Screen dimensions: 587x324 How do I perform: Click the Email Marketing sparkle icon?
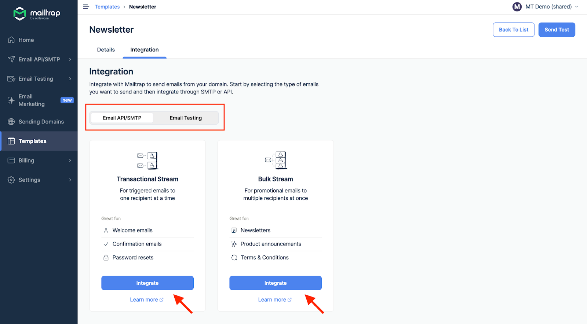(x=11, y=100)
